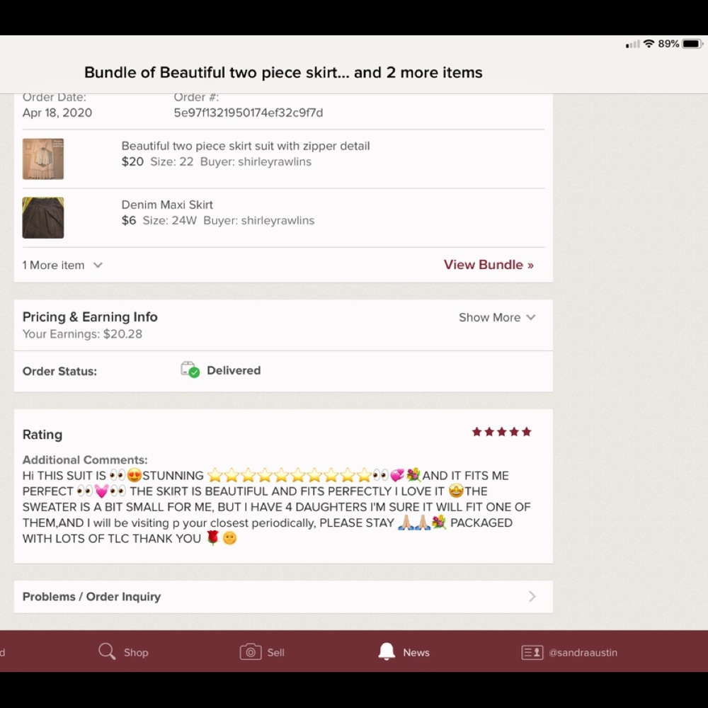The width and height of the screenshot is (708, 708).
Task: Open the Denim Maxi Skirt thumbnail
Action: [43, 217]
